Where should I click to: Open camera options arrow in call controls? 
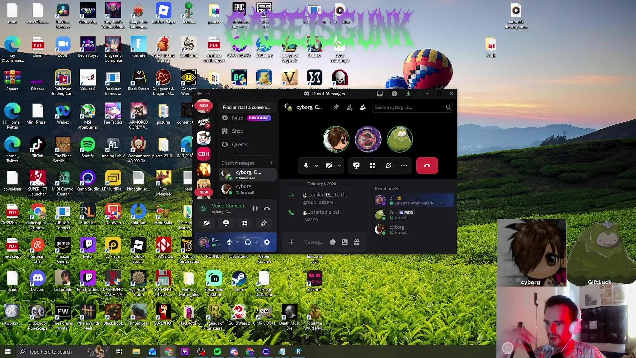tap(339, 166)
